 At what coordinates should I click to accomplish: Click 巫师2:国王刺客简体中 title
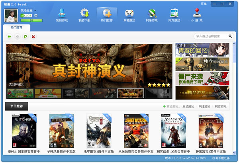tap(24, 151)
